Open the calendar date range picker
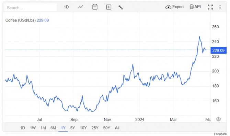Screen dimensions: 230x136 [x=95, y=7]
